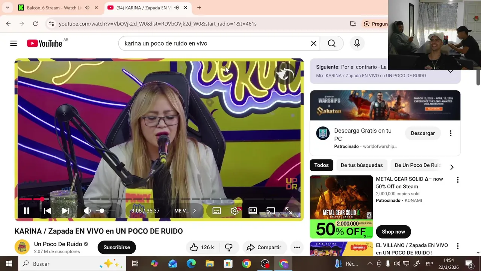Open the Windows notifications center
481x271 pixels.
tap(469, 264)
